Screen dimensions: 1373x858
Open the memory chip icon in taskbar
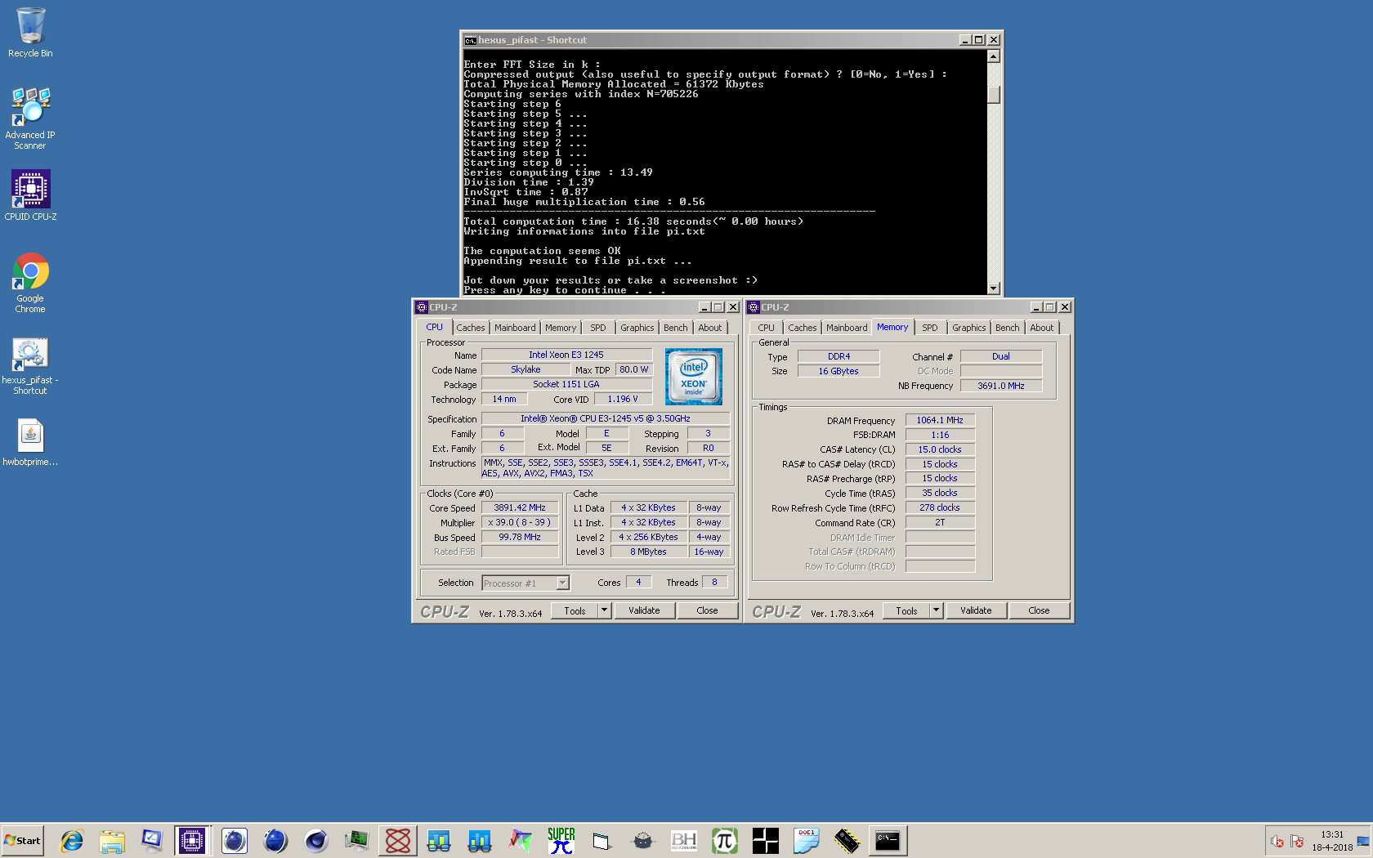(848, 841)
